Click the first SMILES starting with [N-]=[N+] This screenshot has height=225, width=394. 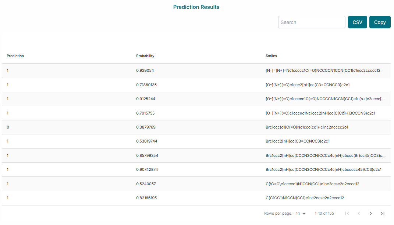pos(324,70)
